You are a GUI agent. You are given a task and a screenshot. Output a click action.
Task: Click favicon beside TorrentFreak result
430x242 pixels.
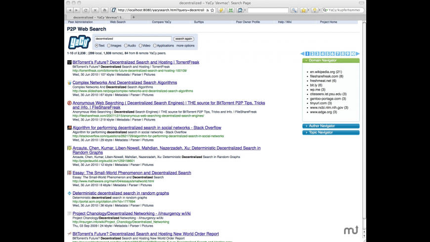point(69,62)
